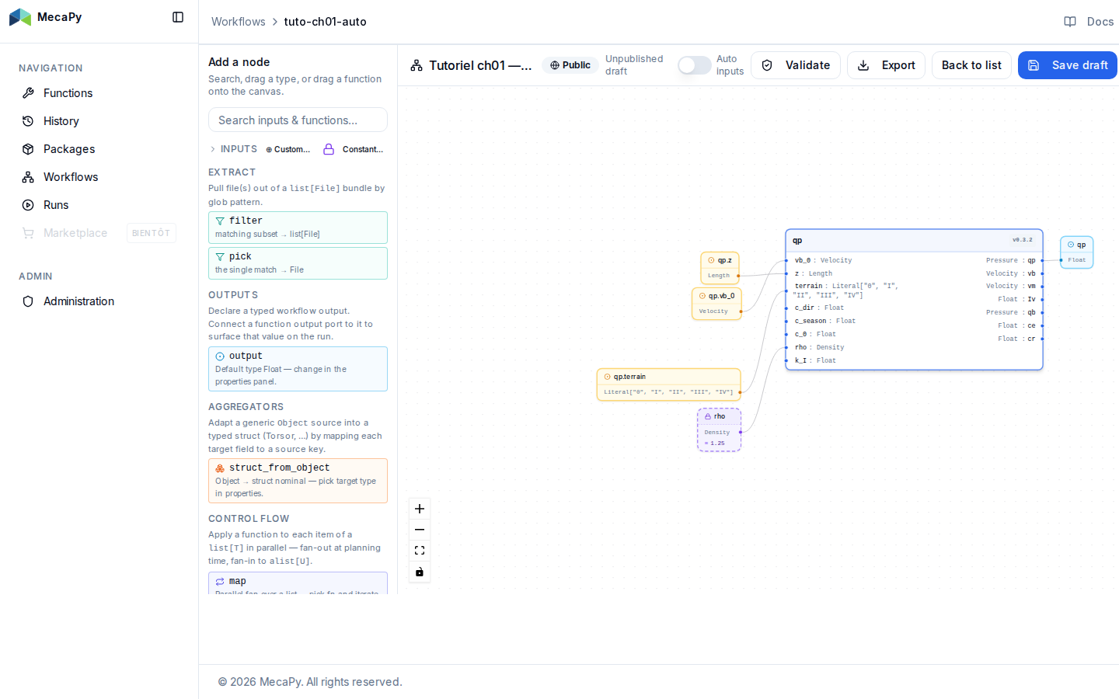This screenshot has height=699, width=1119.
Task: Click the lock icon on rho node
Action: click(x=708, y=416)
